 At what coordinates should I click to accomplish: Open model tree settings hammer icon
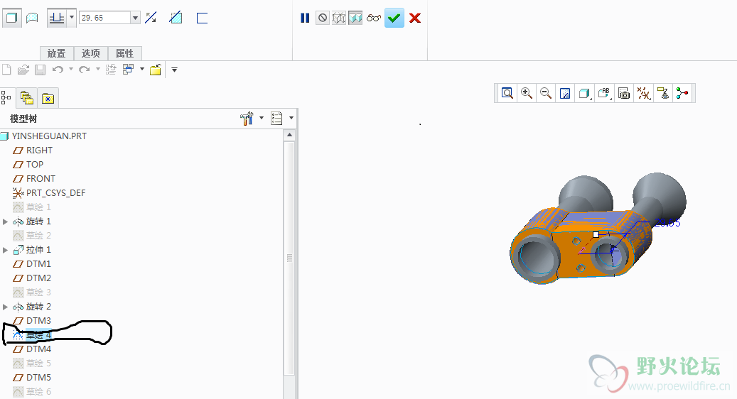pos(247,119)
